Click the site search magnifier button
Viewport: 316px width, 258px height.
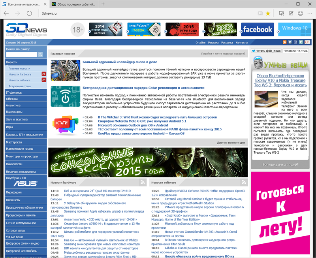coord(40,55)
